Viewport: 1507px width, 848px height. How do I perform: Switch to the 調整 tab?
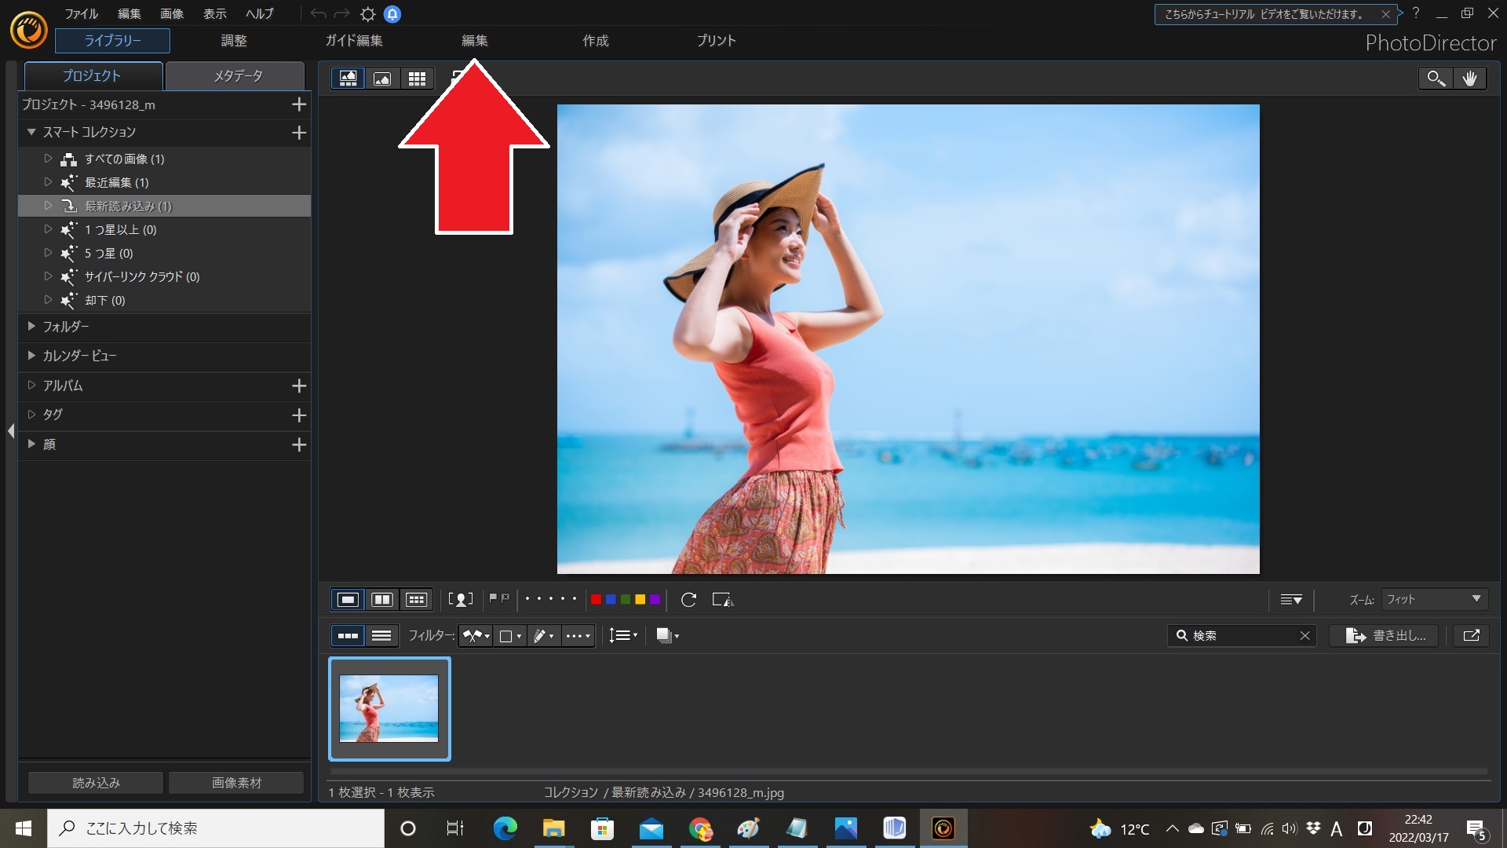[x=234, y=41]
